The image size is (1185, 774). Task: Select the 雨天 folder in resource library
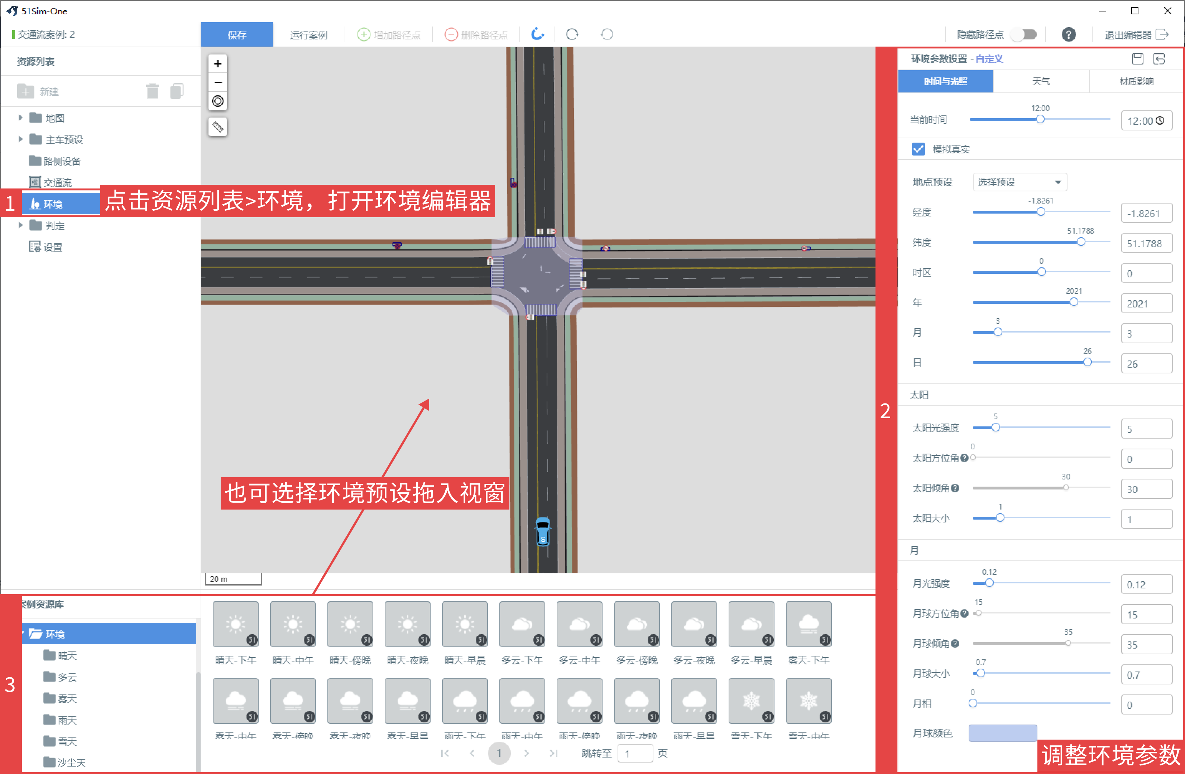pos(67,720)
